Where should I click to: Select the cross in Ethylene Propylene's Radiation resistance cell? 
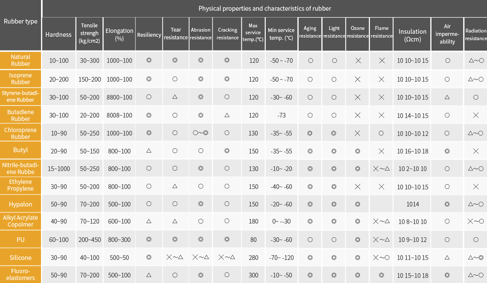point(476,187)
